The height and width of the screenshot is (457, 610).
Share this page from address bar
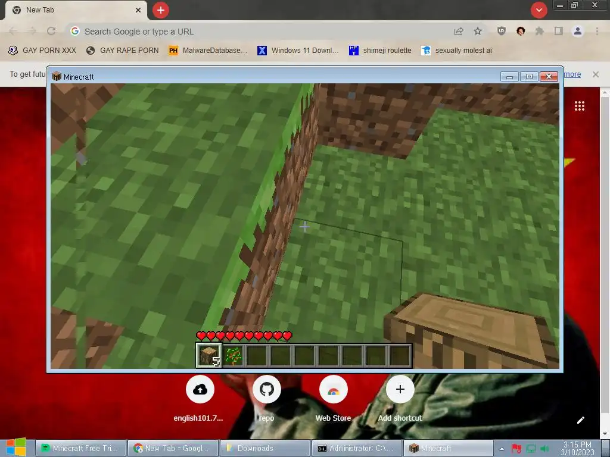click(459, 32)
